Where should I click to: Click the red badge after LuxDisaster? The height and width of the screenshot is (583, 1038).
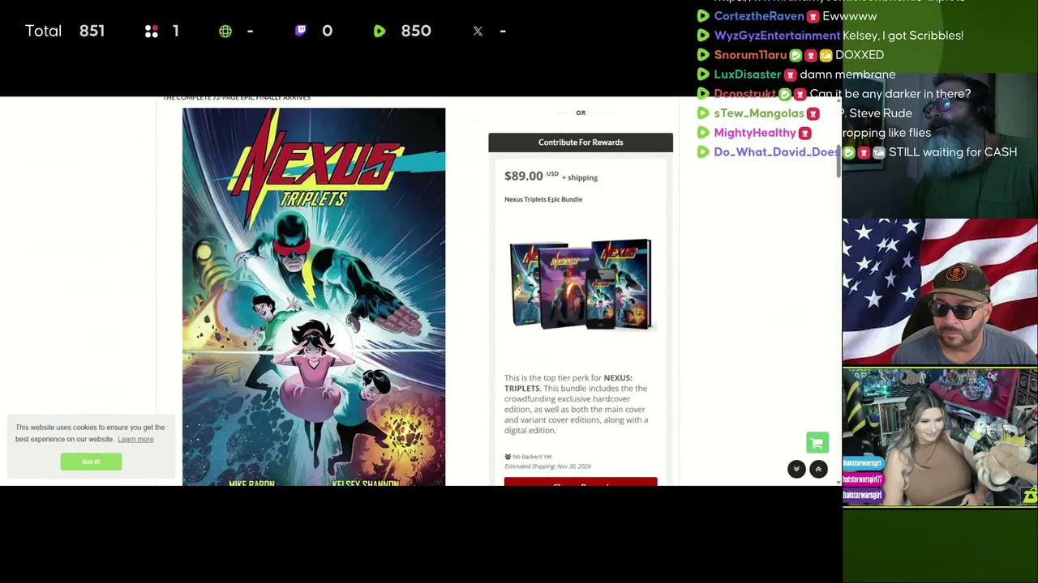(x=790, y=74)
